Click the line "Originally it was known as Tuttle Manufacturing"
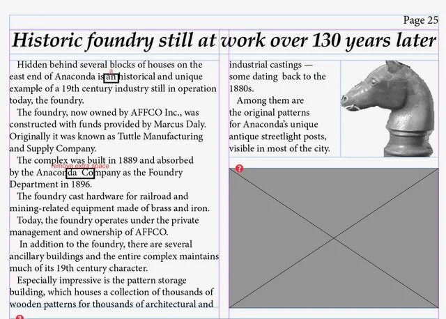The height and width of the screenshot is (319, 446). pos(106,137)
